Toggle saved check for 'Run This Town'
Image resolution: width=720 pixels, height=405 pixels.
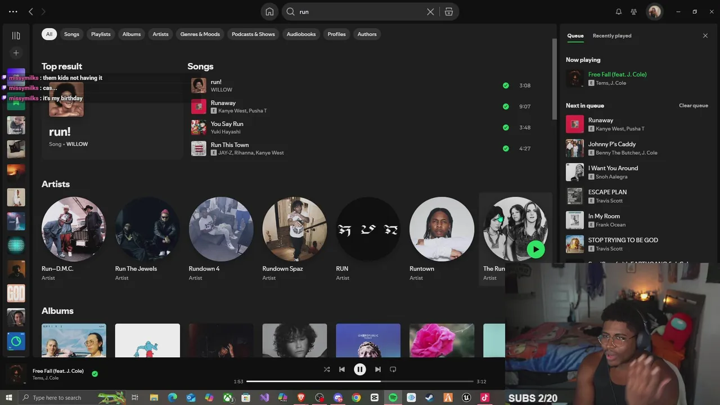pyautogui.click(x=506, y=148)
